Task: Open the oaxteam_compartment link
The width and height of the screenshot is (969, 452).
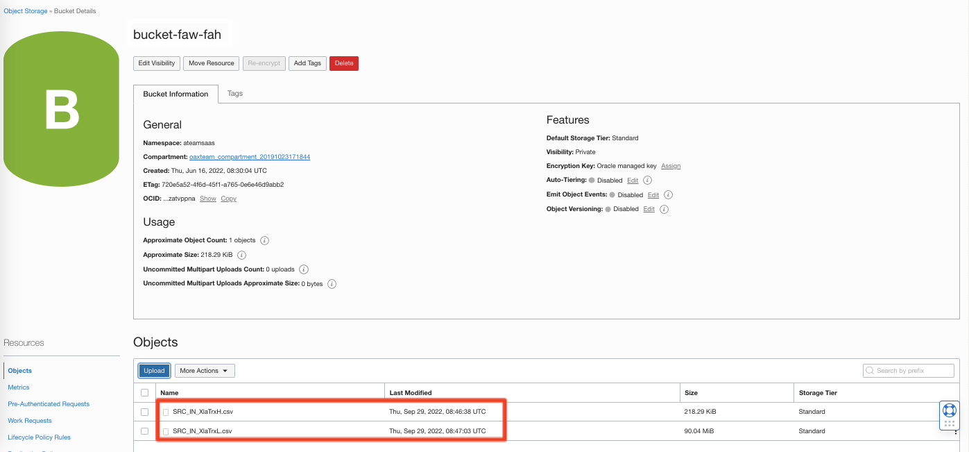Action: 250,157
